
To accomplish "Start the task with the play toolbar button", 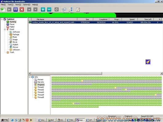I will [x=9, y=10].
